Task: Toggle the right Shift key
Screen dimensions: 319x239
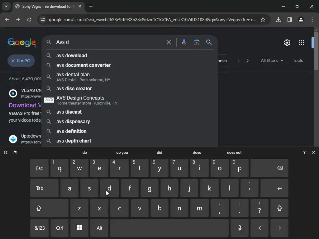Action: (279, 208)
